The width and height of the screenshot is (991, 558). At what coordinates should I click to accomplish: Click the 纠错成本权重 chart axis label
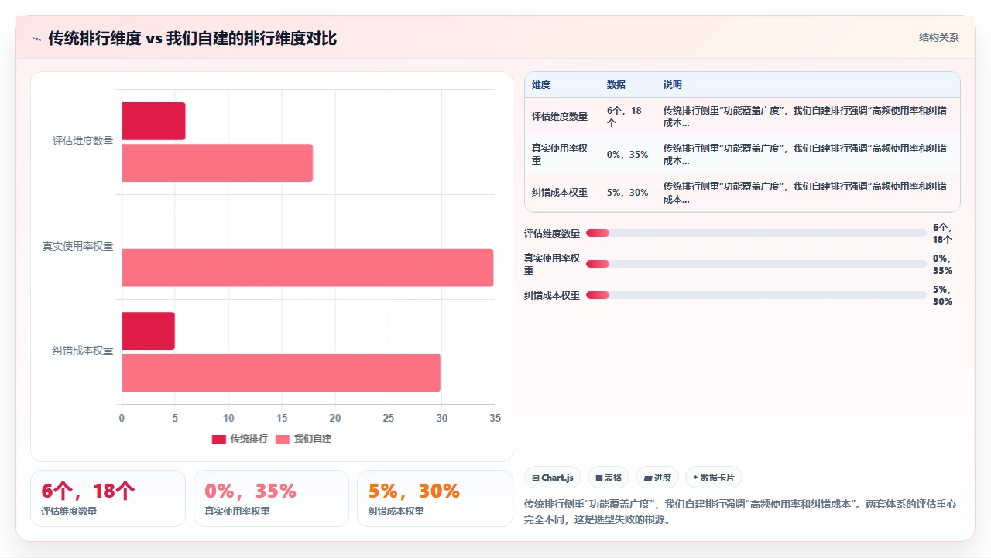pos(83,351)
